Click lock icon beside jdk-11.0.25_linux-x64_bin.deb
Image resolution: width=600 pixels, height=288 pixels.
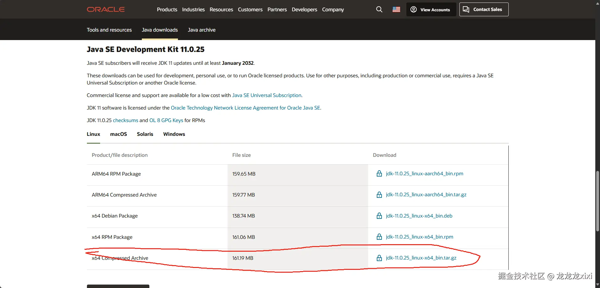[x=379, y=216]
